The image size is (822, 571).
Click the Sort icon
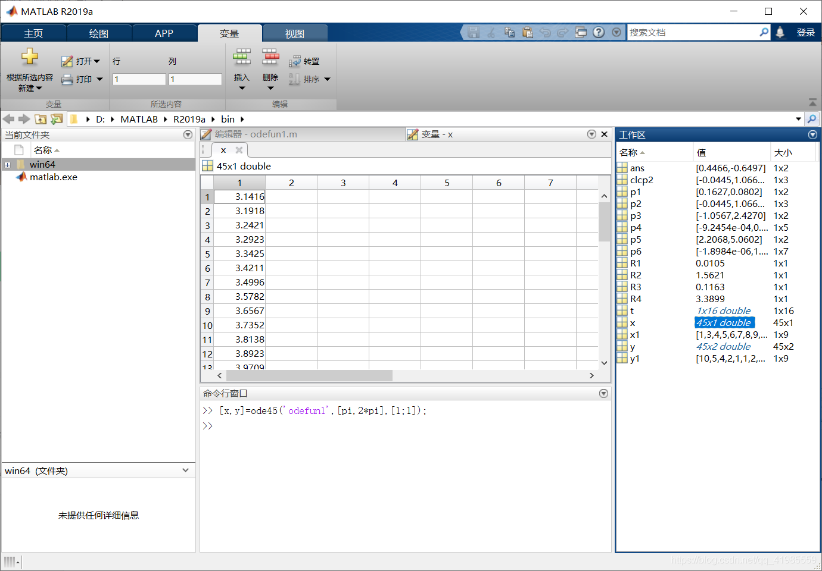click(x=294, y=79)
